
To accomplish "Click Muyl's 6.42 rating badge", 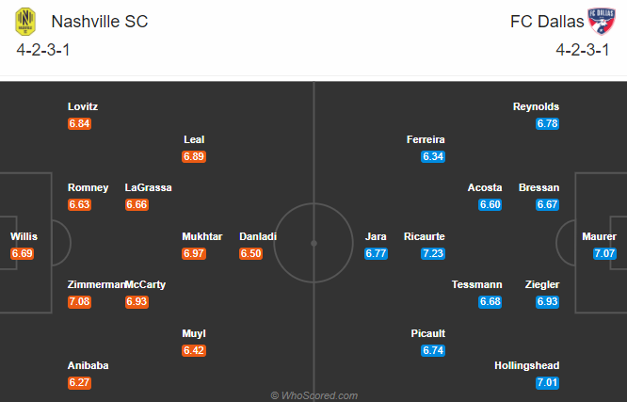I will point(194,350).
